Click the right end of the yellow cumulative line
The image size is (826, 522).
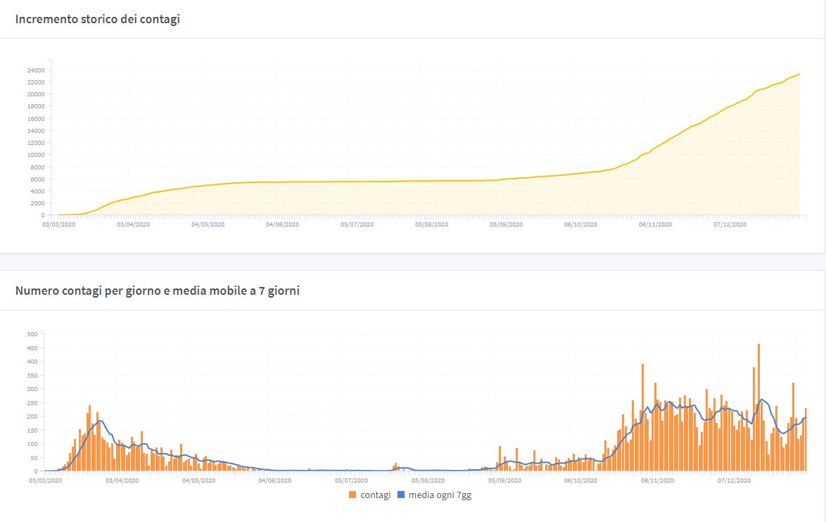[799, 74]
